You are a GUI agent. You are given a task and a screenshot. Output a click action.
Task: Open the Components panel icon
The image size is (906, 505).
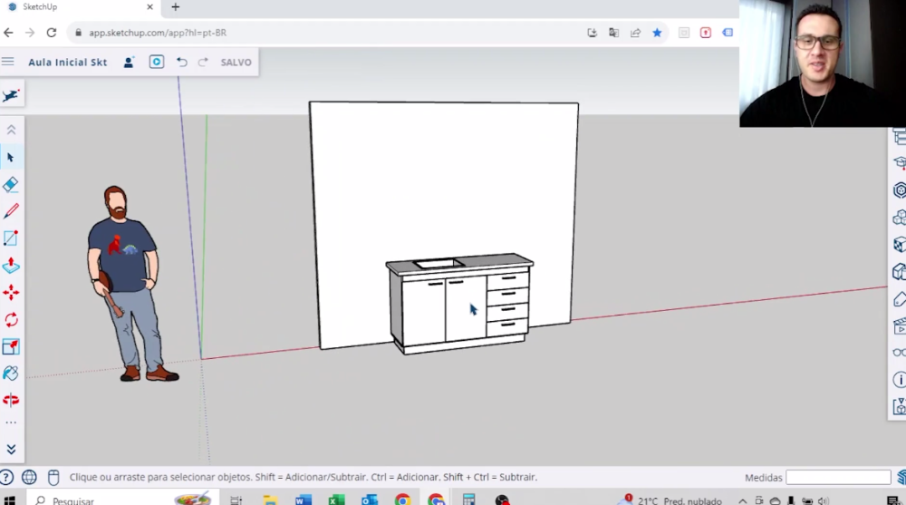(899, 218)
